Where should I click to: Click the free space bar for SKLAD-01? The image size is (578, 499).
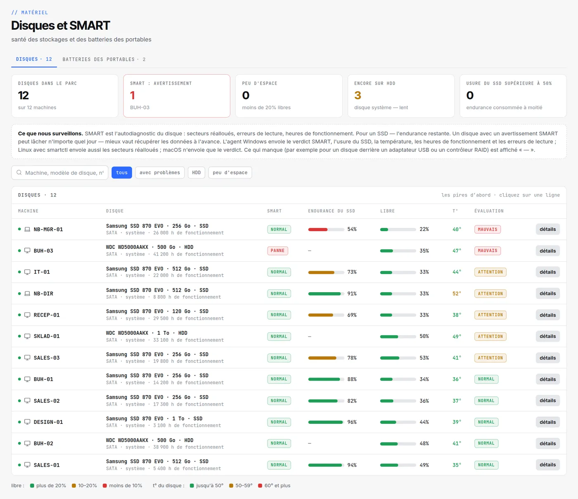[398, 336]
